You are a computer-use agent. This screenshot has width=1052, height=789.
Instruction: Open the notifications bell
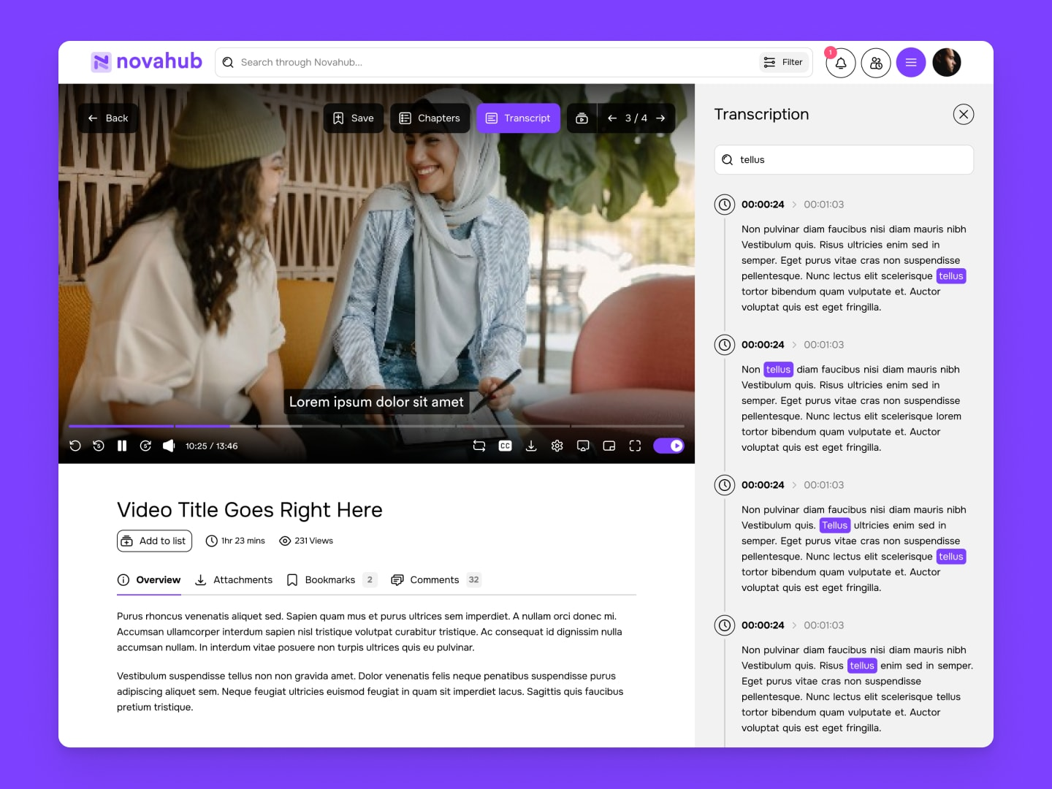click(x=841, y=63)
